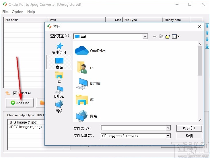
Task: Select Libraries in the places sidebar
Action: [x=59, y=78]
